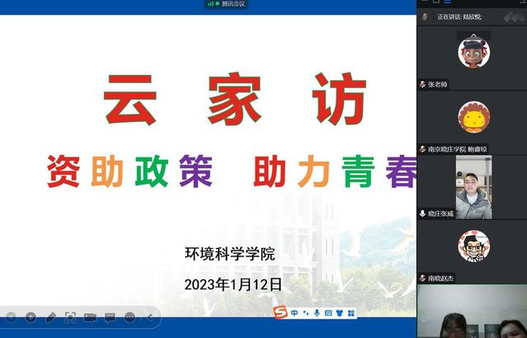
Task: Collapse slide toolbar with left chevron
Action: 149,317
